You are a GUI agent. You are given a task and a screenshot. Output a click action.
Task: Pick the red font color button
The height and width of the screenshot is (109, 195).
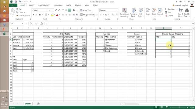click(57, 15)
